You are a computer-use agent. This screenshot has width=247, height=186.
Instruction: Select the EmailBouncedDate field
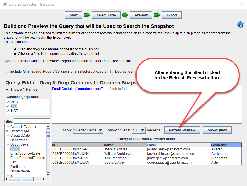pos(25,153)
